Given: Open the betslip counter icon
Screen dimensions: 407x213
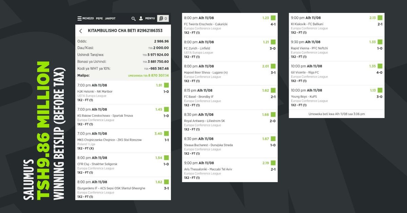Looking at the screenshot, I should click(163, 19).
